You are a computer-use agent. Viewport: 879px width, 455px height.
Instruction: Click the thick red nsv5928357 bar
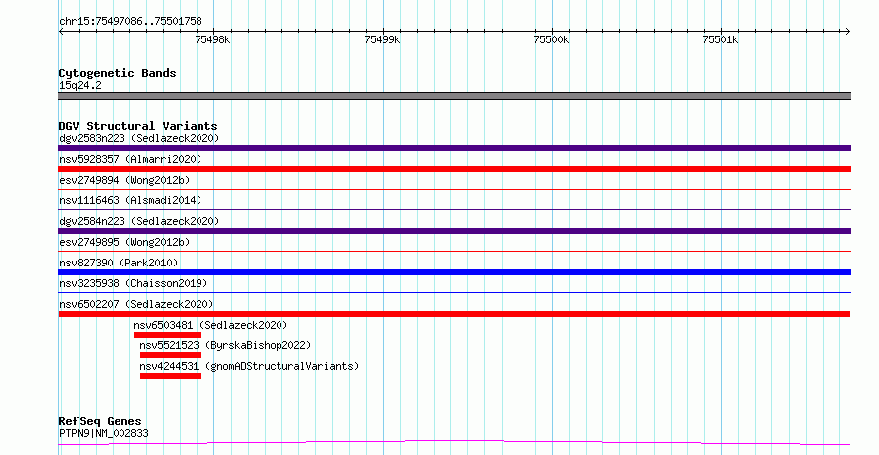[454, 169]
